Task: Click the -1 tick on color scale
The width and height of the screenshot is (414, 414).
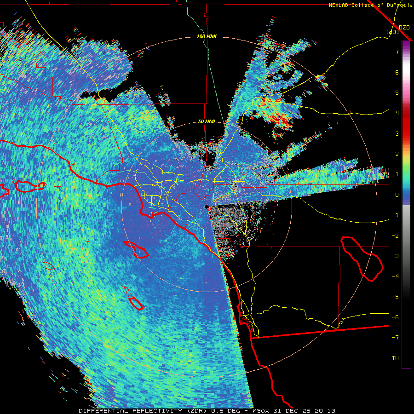Action: [395, 215]
